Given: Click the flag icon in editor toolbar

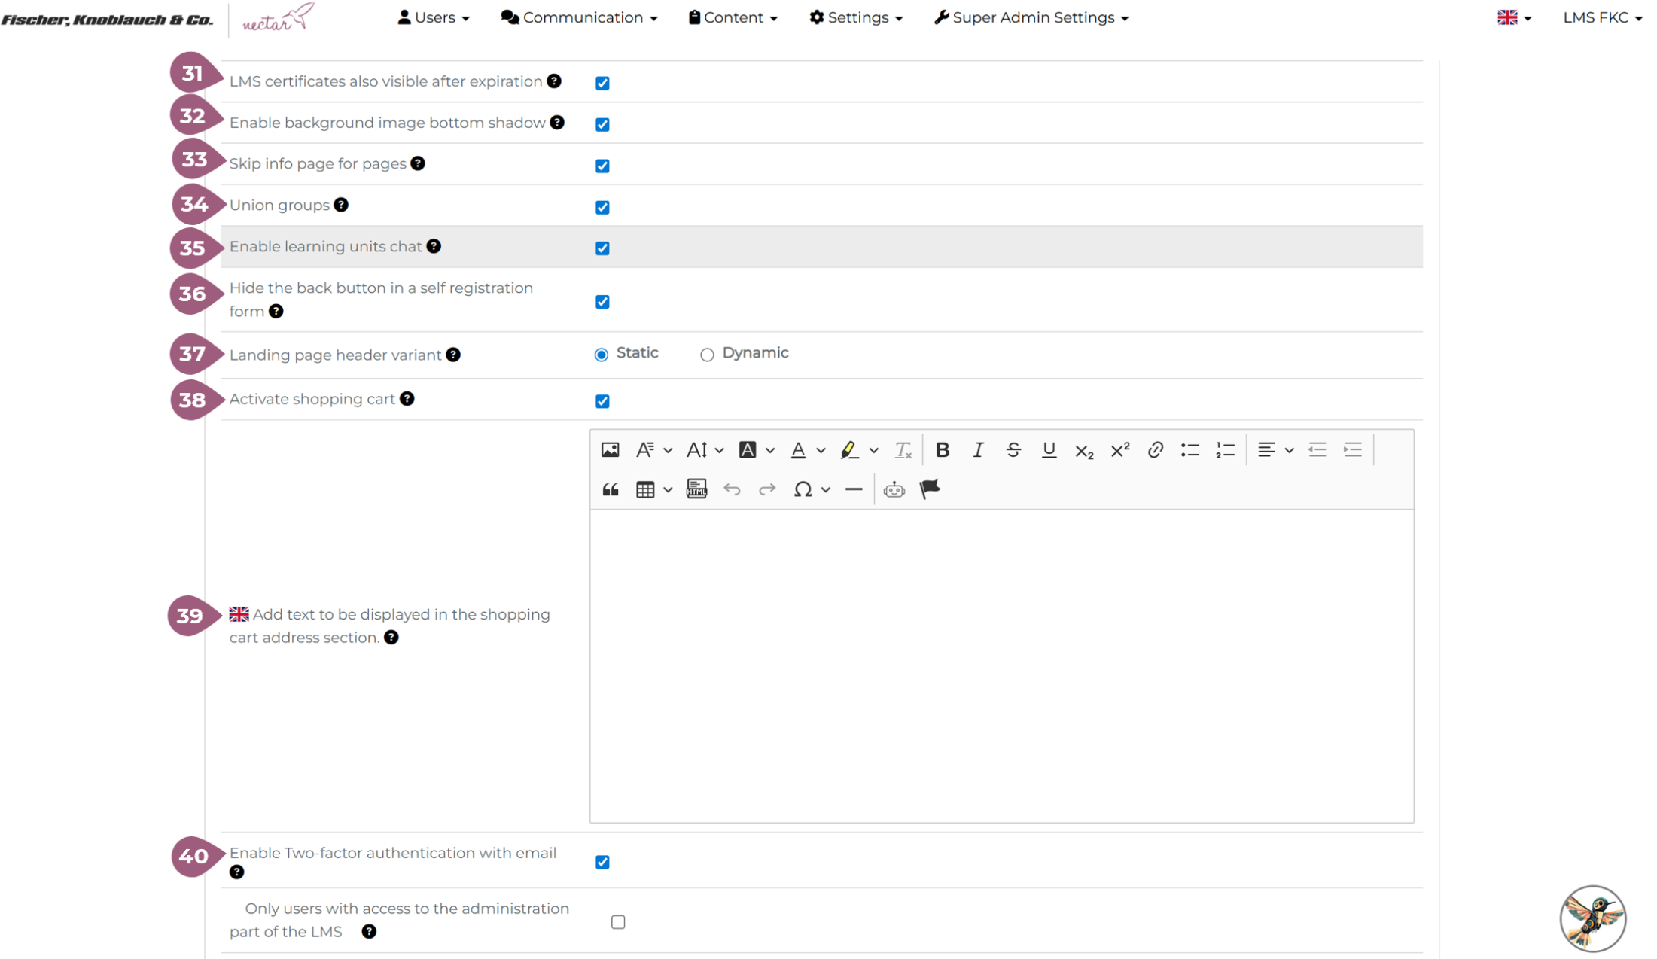Looking at the screenshot, I should coord(930,489).
